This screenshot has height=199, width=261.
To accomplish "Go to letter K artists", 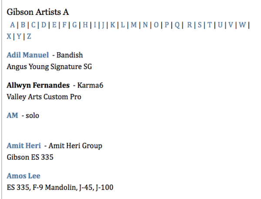I will [x=113, y=25].
